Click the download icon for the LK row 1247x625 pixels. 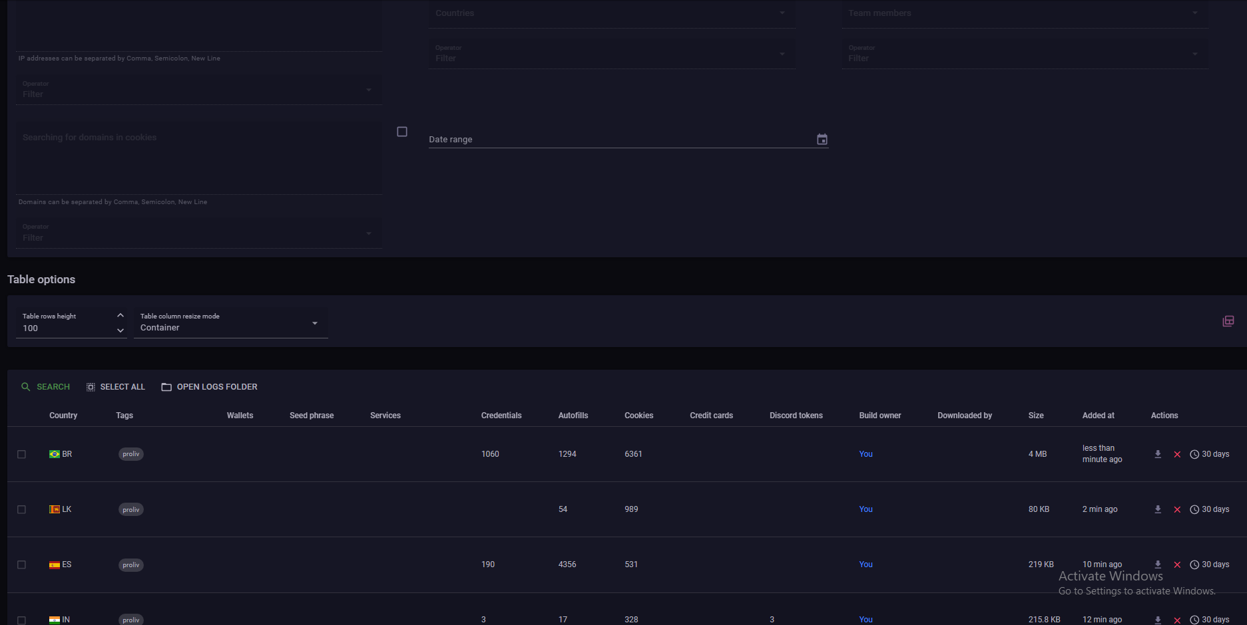pyautogui.click(x=1158, y=509)
